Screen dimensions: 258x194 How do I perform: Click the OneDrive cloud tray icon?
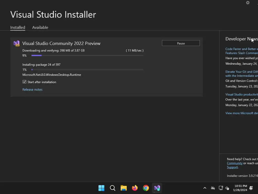(x=213, y=188)
